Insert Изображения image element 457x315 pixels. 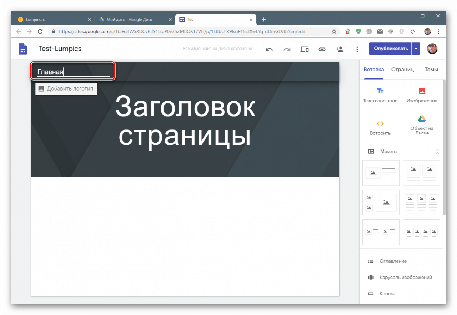click(x=422, y=96)
